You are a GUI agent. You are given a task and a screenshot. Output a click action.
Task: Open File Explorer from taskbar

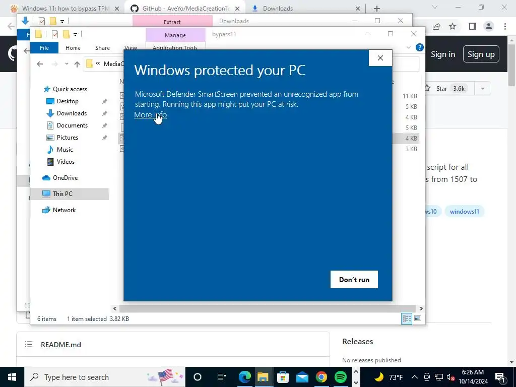pos(263,377)
